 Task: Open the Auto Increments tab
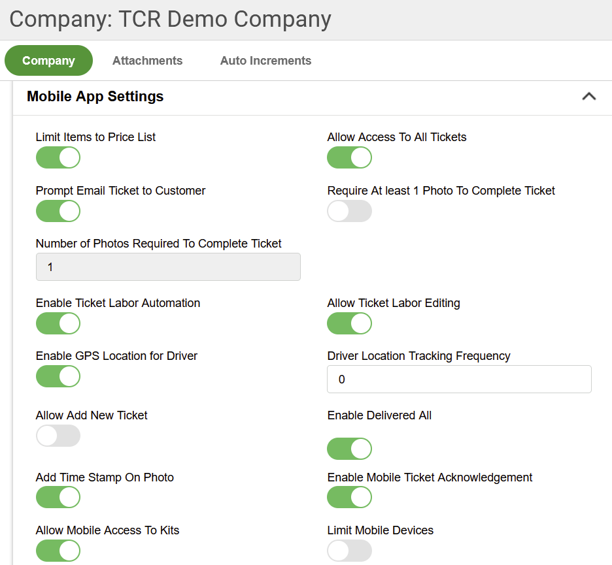[x=265, y=61]
